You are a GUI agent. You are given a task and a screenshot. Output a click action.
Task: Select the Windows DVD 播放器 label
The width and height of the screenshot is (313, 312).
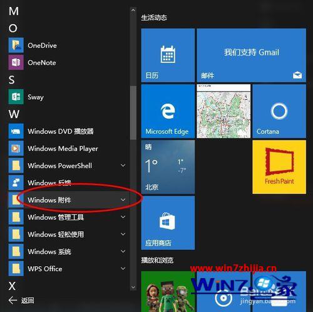coord(61,131)
